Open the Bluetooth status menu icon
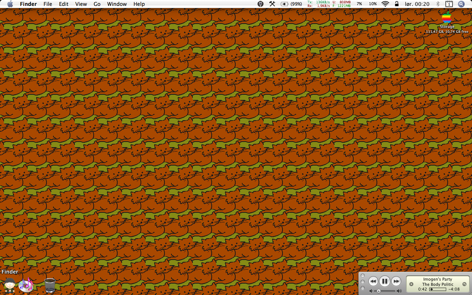472x295 pixels. (x=438, y=4)
